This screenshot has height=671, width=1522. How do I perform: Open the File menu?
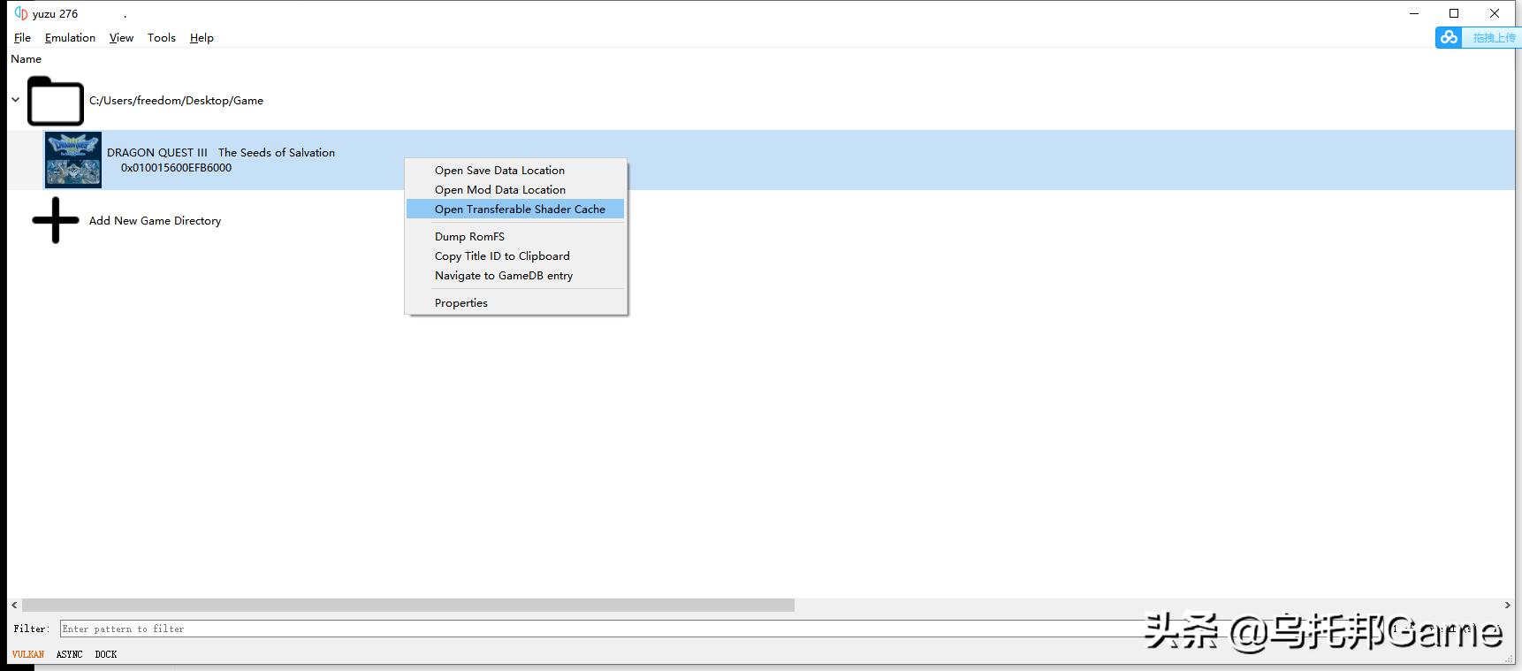22,38
